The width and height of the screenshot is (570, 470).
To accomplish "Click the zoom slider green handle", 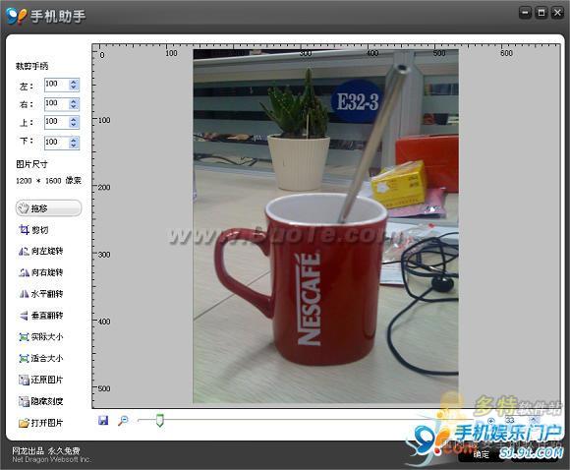I will click(159, 420).
